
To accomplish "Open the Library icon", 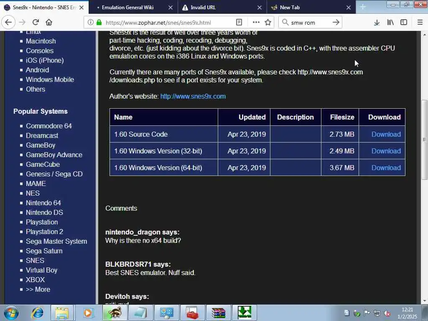I will pos(390,23).
